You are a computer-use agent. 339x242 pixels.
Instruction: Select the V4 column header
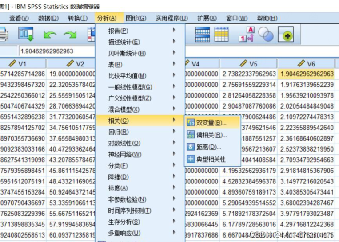202,64
